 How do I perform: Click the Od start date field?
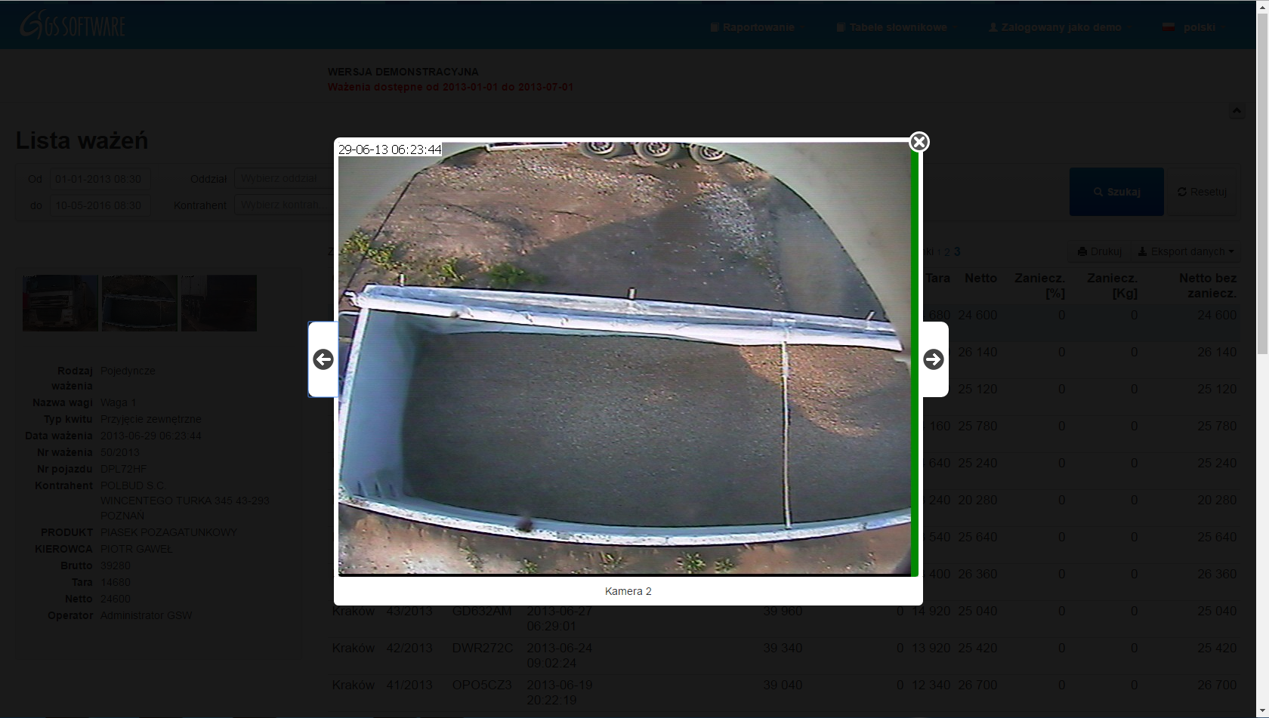tap(99, 179)
